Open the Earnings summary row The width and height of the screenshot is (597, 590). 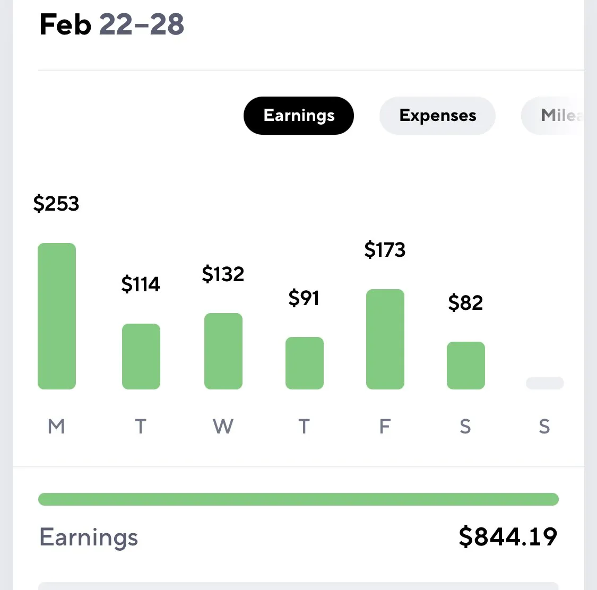click(x=298, y=537)
